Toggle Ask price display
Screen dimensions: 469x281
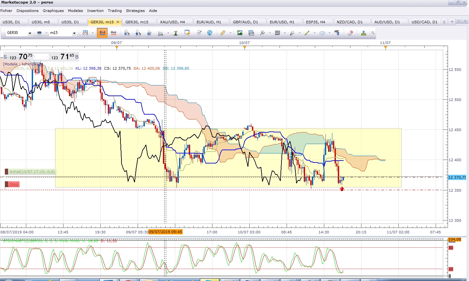click(x=114, y=33)
